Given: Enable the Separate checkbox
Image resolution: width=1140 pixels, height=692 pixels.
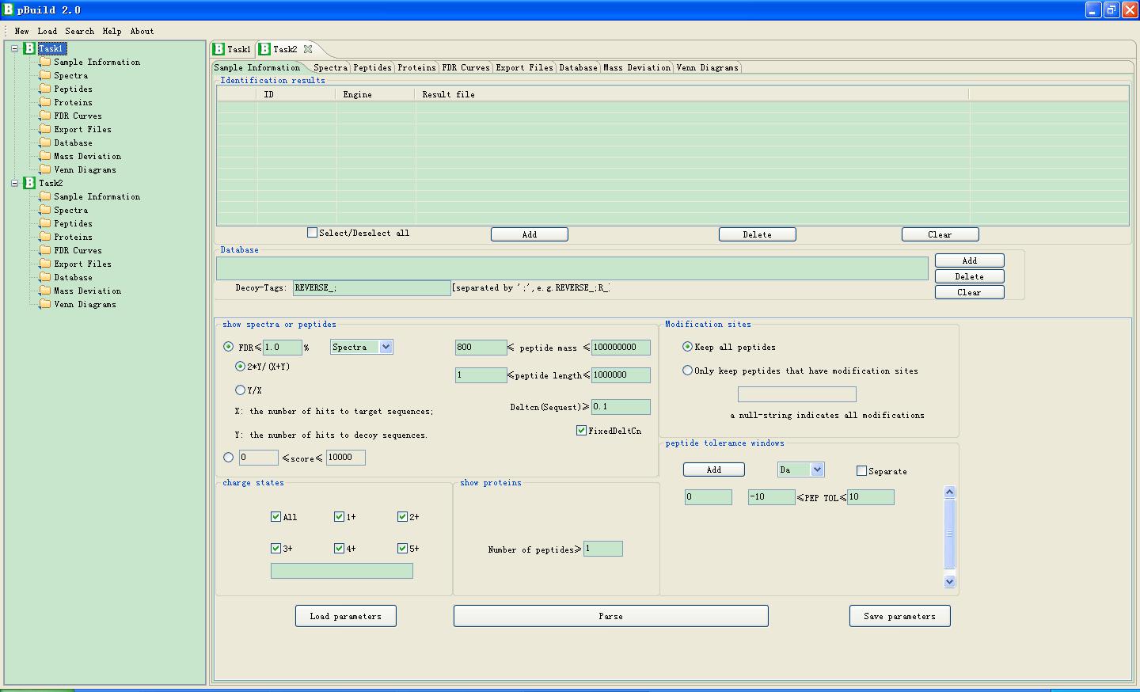Looking at the screenshot, I should [861, 471].
